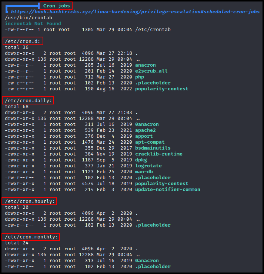Click the logrotate script name
The height and width of the screenshot is (274, 264).
(148, 166)
